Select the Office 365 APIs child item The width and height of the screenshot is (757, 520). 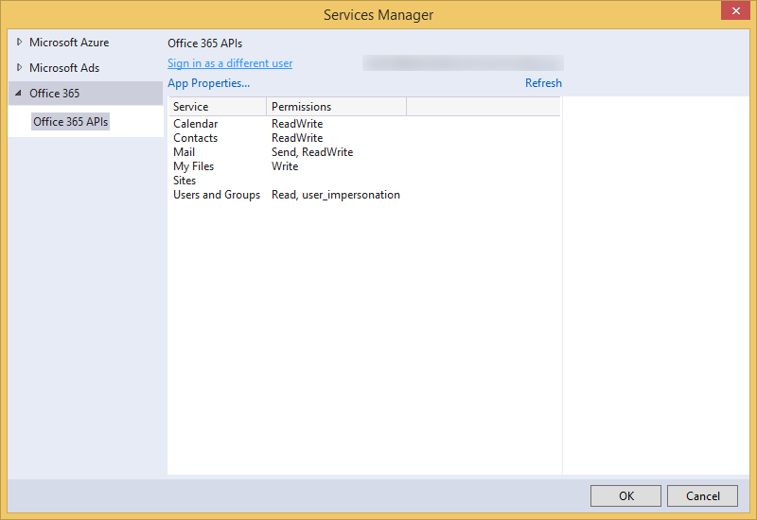coord(70,122)
